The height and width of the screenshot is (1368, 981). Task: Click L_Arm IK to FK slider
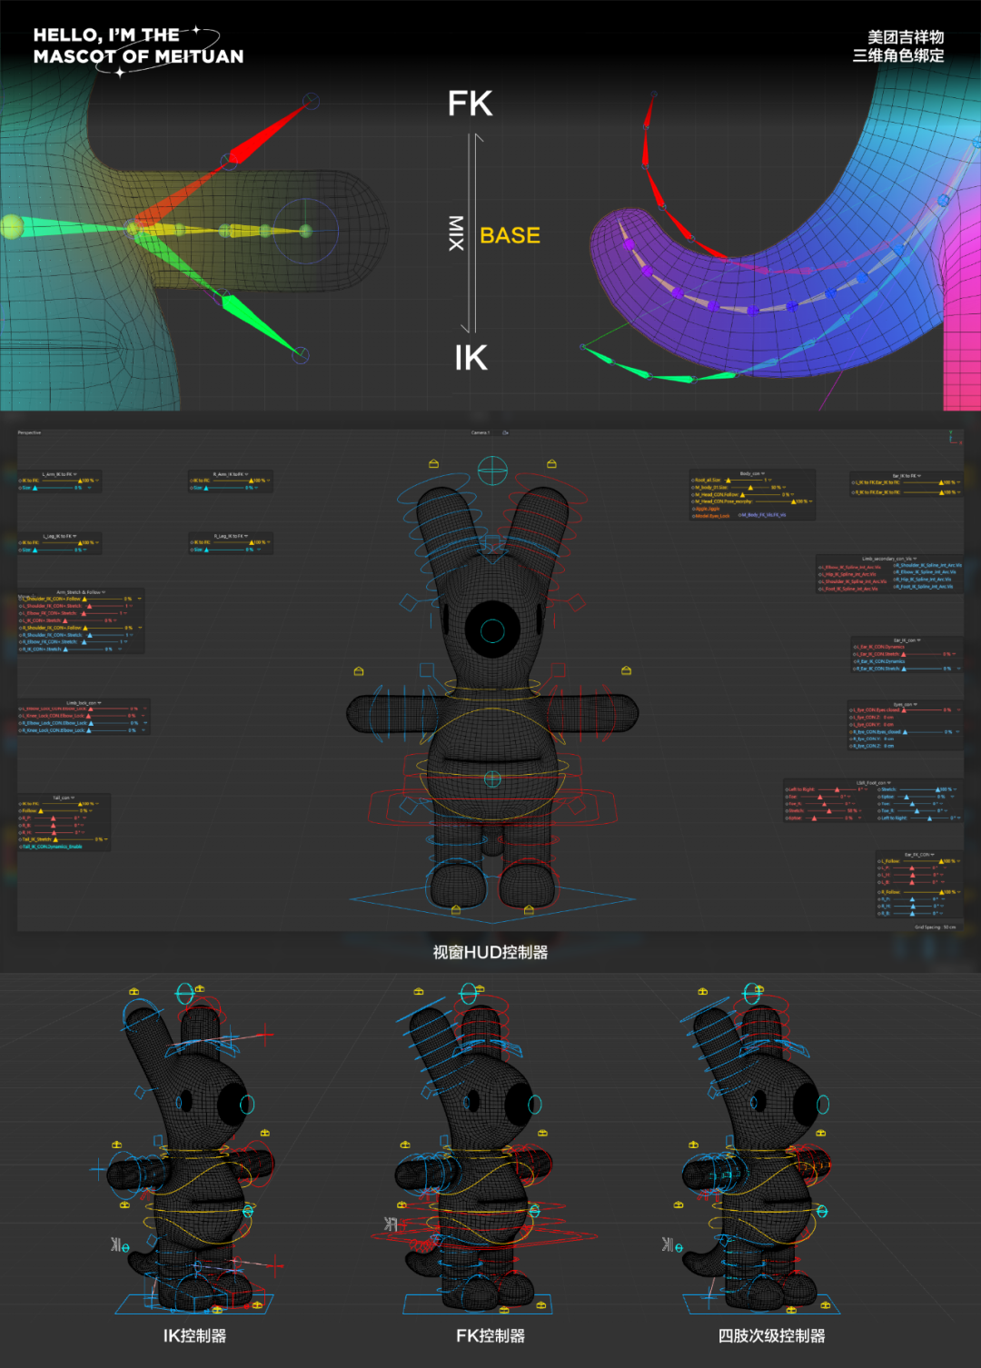click(61, 481)
